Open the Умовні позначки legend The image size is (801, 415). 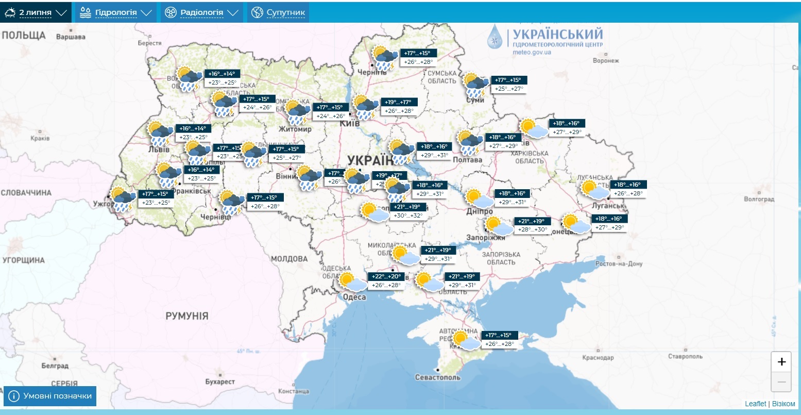pos(50,396)
